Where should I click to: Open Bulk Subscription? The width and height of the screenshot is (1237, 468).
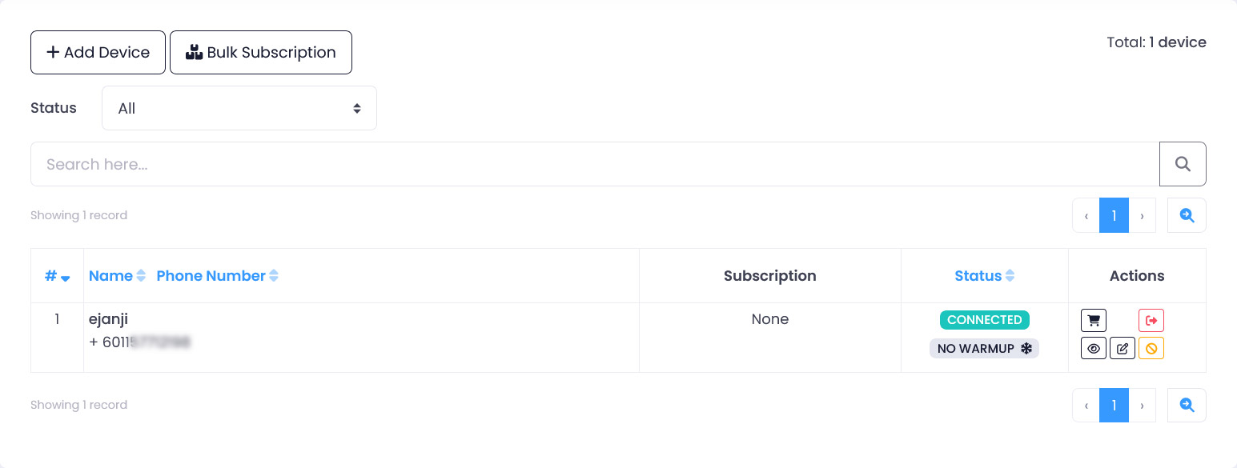(x=261, y=53)
